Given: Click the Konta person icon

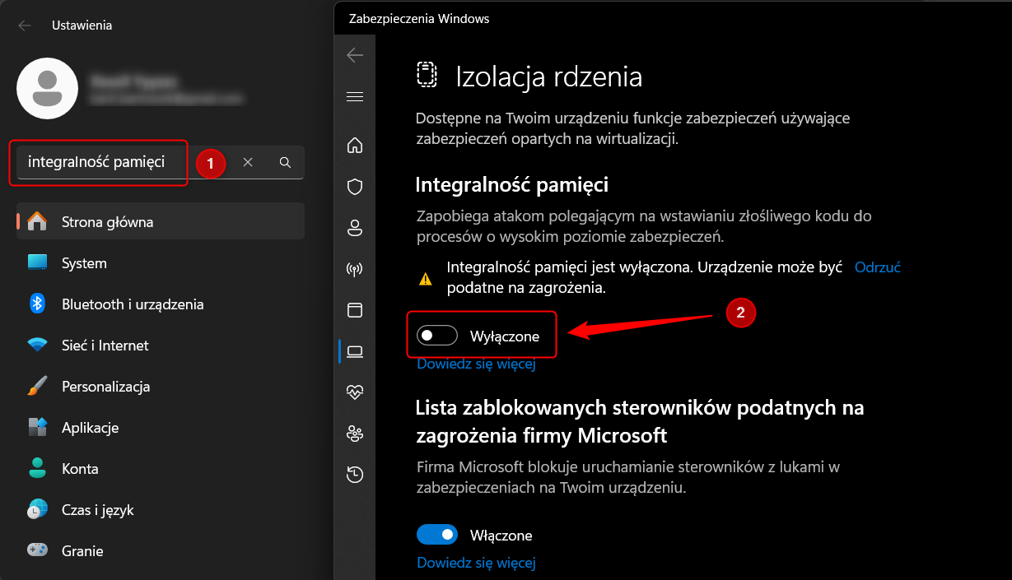Looking at the screenshot, I should coord(37,468).
